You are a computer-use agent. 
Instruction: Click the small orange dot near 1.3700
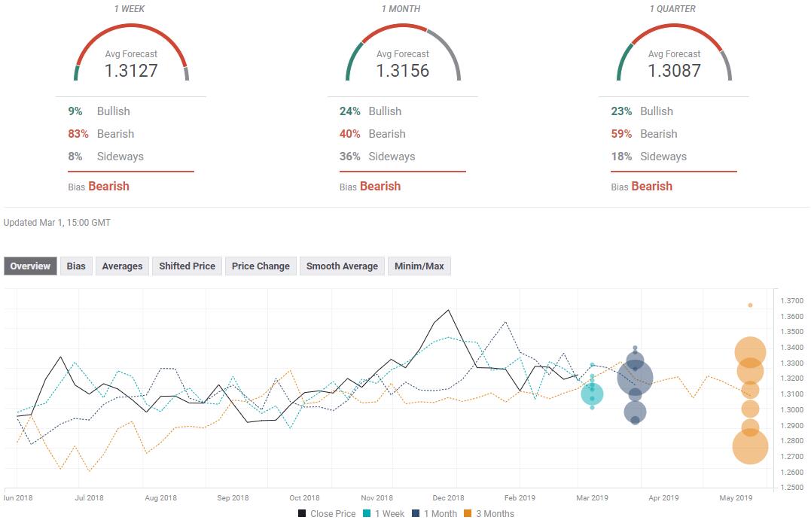click(750, 306)
